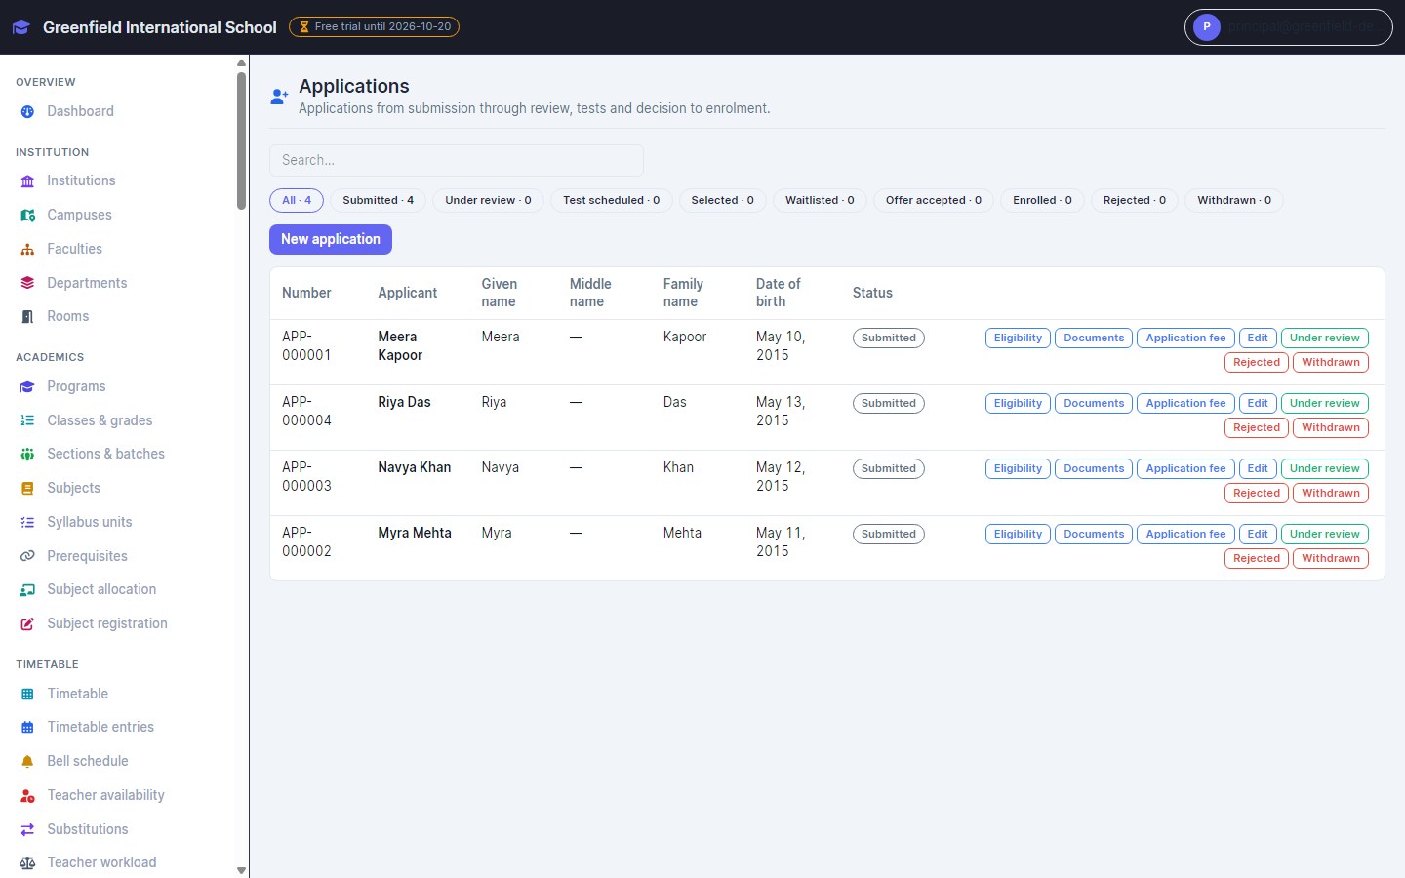Click the Submitted status of Myra Mehta
This screenshot has height=878, width=1405.
(889, 535)
